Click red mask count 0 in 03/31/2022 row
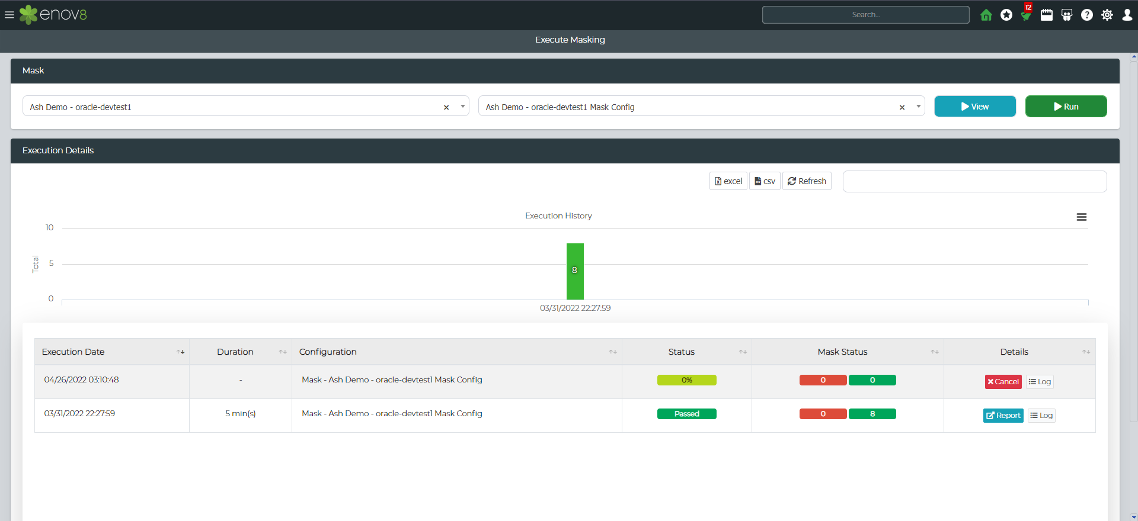 [823, 414]
